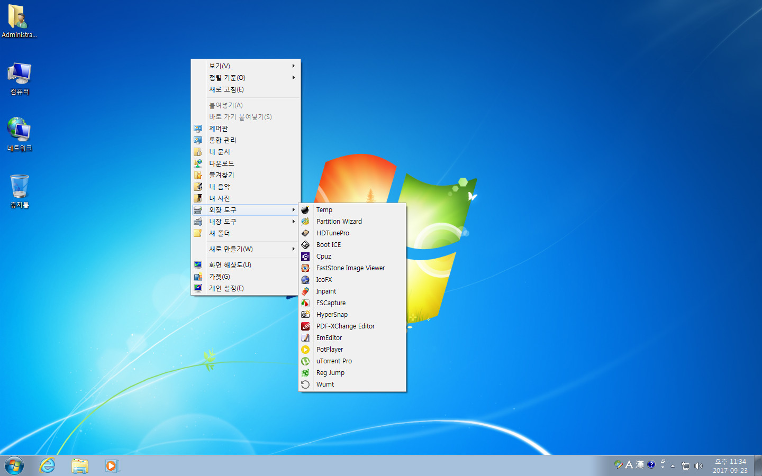Choose 새로 고침(E) in context menu
The width and height of the screenshot is (762, 476).
click(246, 89)
